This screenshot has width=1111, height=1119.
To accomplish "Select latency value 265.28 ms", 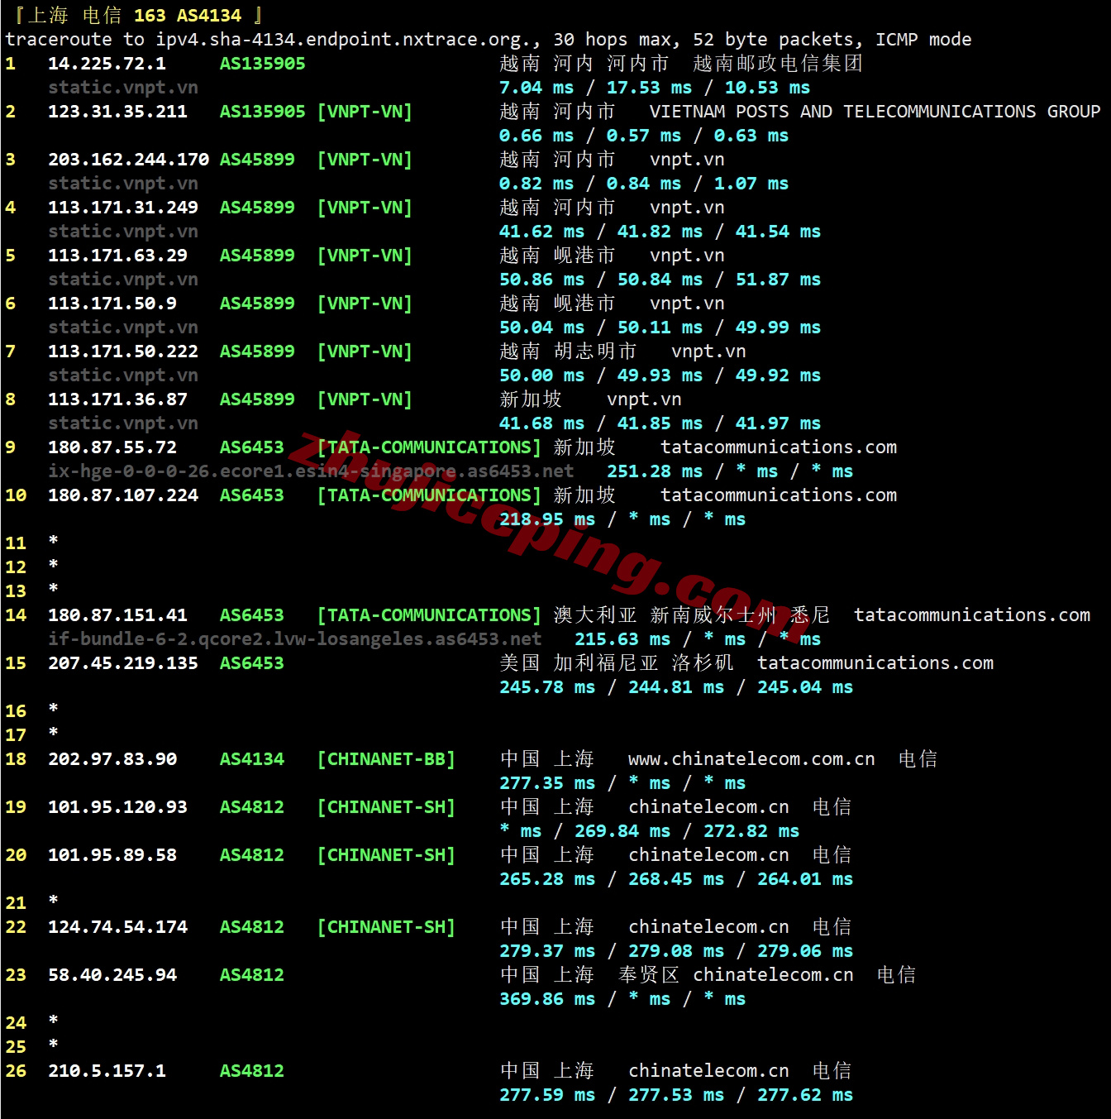I will tap(547, 879).
